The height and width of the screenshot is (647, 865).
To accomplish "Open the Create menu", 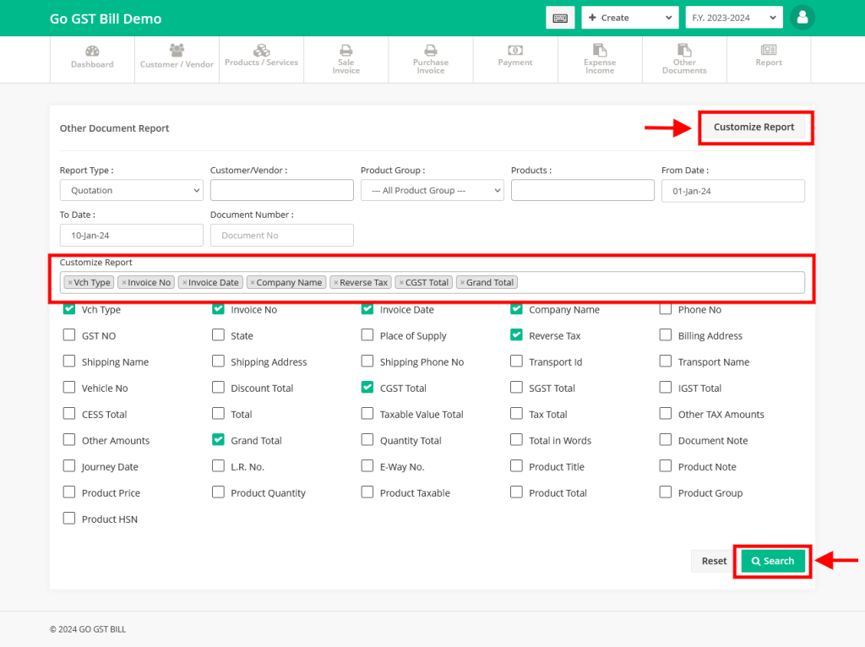I will tap(629, 17).
